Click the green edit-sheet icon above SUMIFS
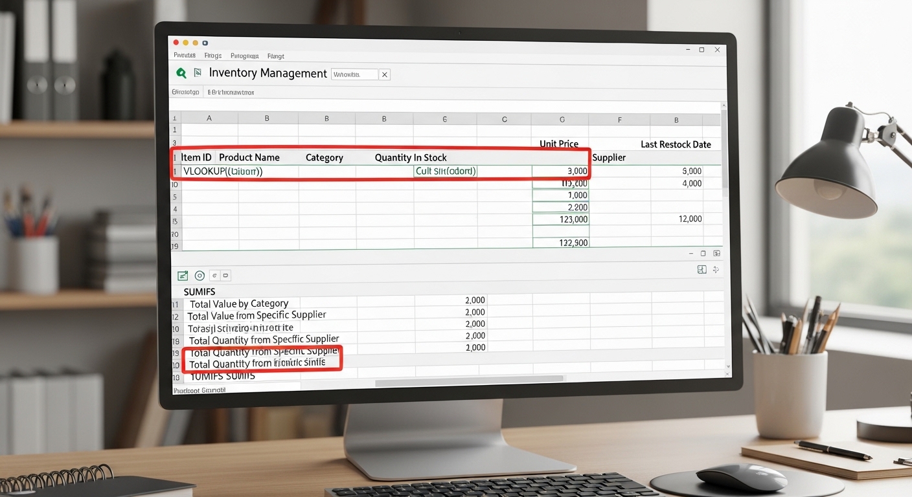This screenshot has height=497, width=912. pyautogui.click(x=183, y=276)
